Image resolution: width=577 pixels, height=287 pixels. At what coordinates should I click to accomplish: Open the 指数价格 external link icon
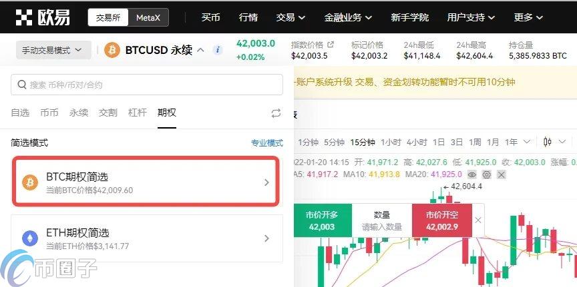coord(331,45)
